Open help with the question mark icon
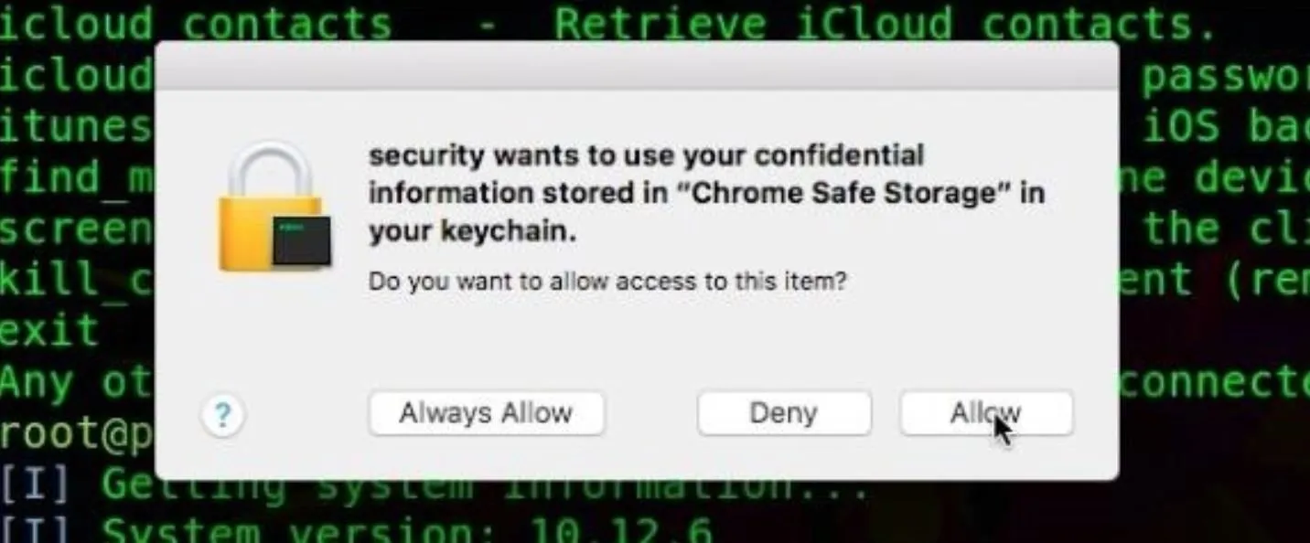 (x=221, y=416)
